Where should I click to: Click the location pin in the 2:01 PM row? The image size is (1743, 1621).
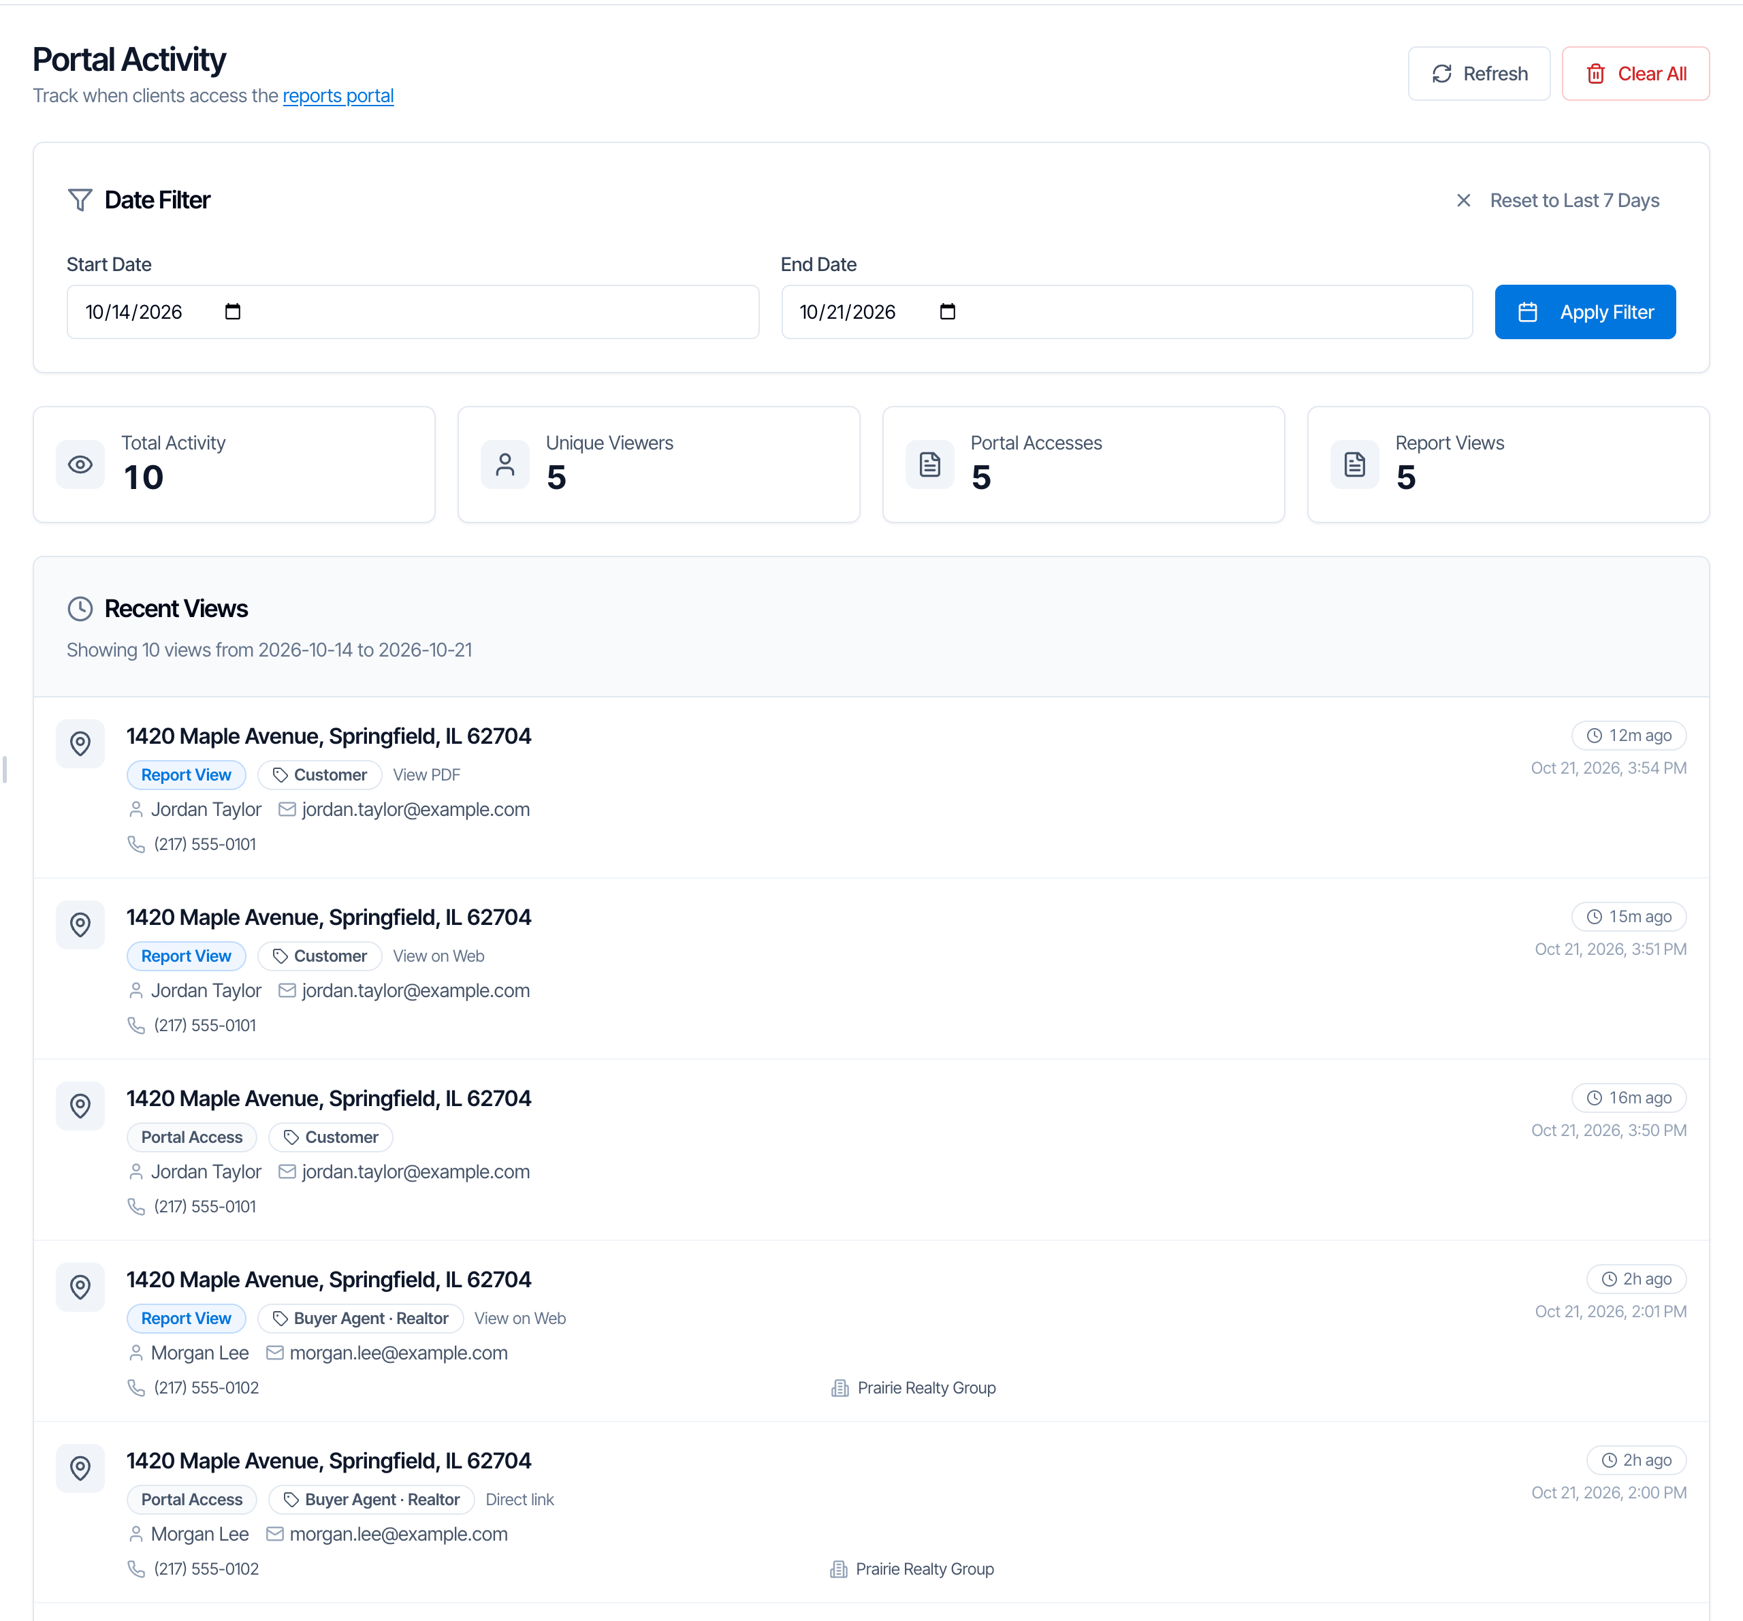pos(80,1288)
